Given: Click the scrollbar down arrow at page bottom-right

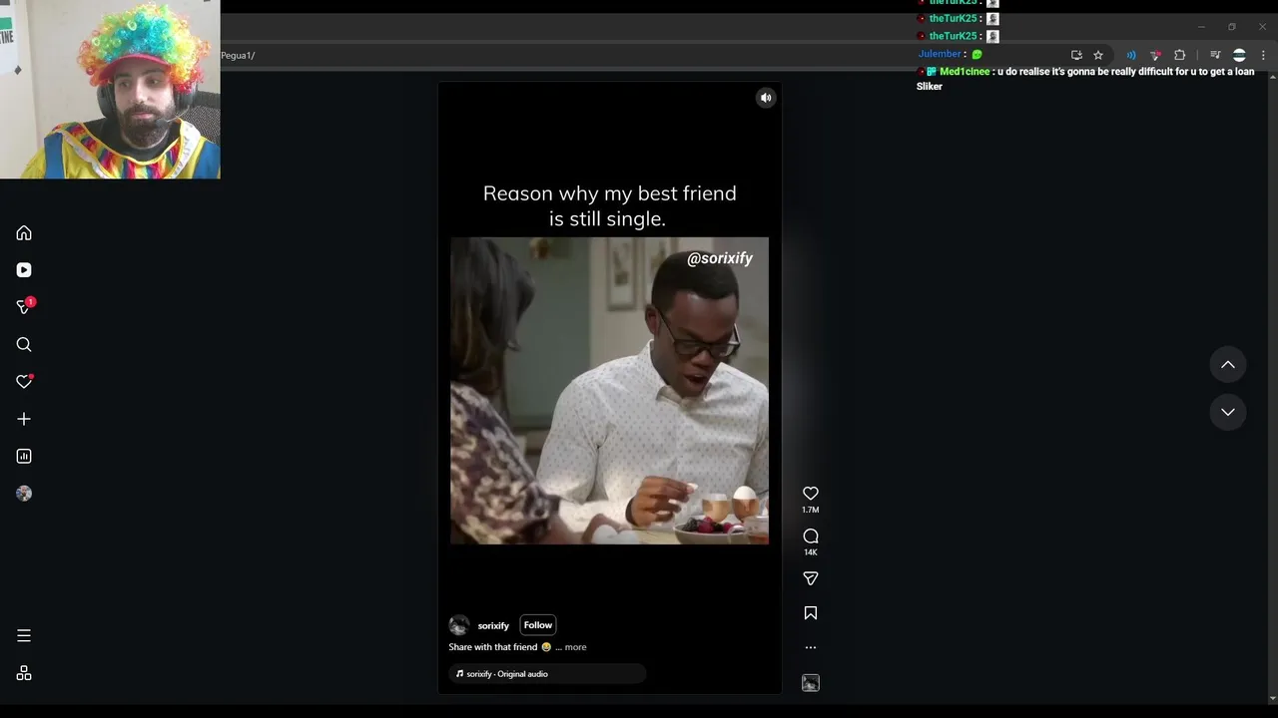Looking at the screenshot, I should (1271, 698).
